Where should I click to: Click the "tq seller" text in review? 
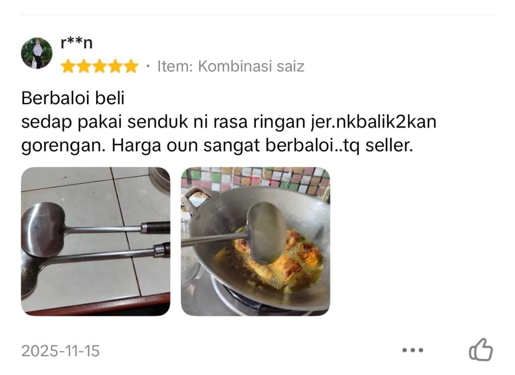tap(378, 145)
